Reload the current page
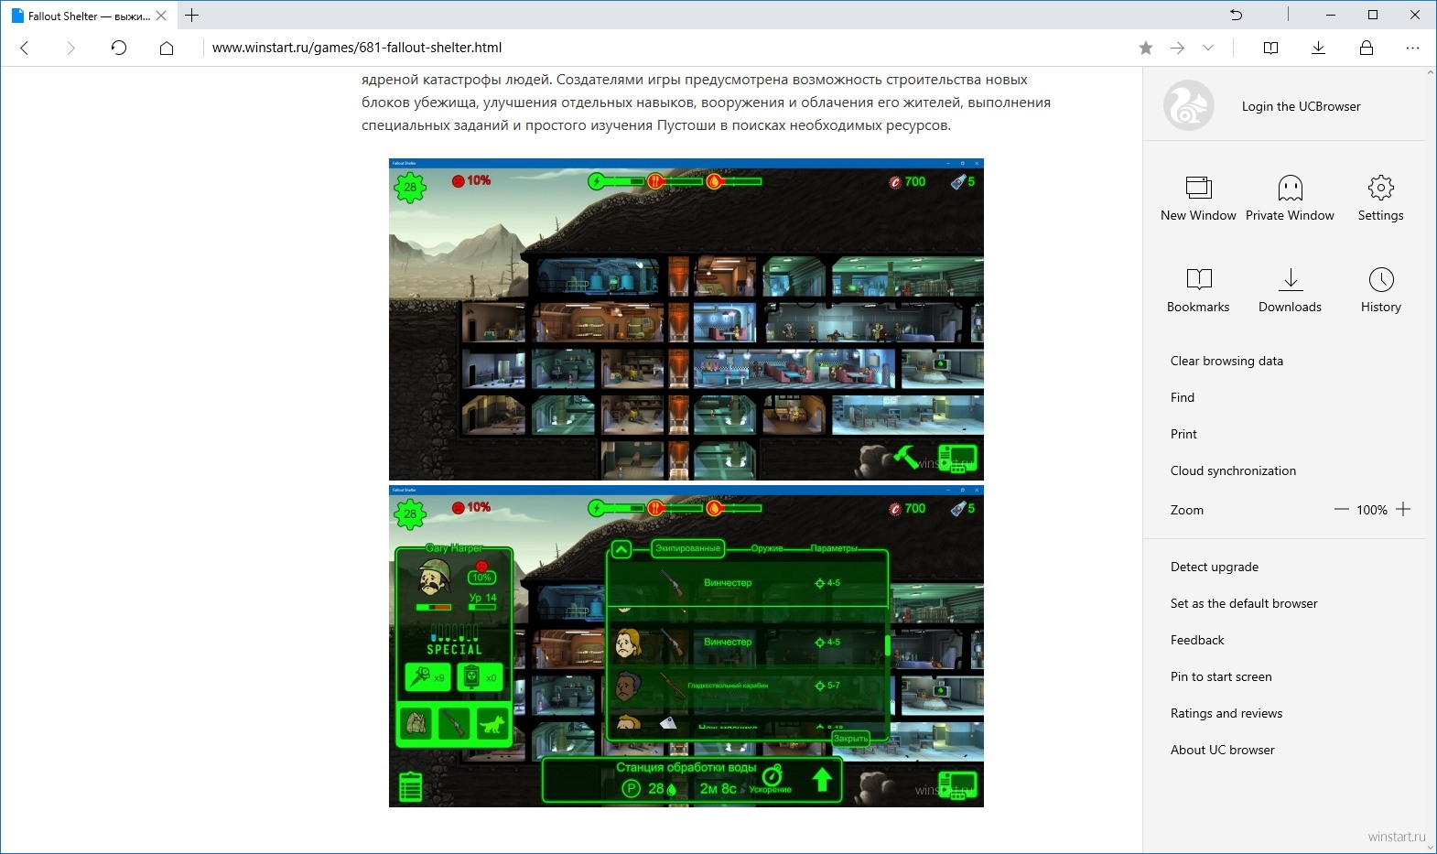 119,48
